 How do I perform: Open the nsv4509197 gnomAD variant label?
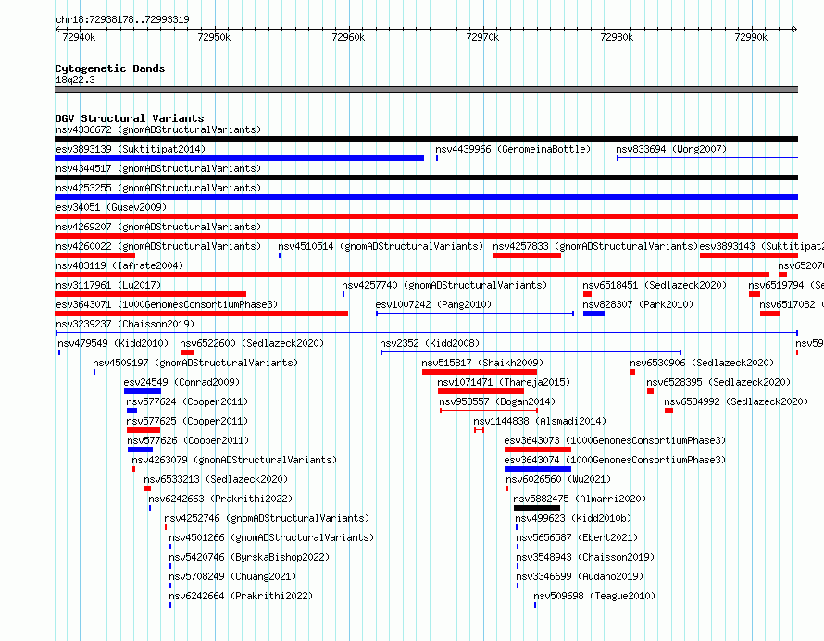(x=195, y=363)
